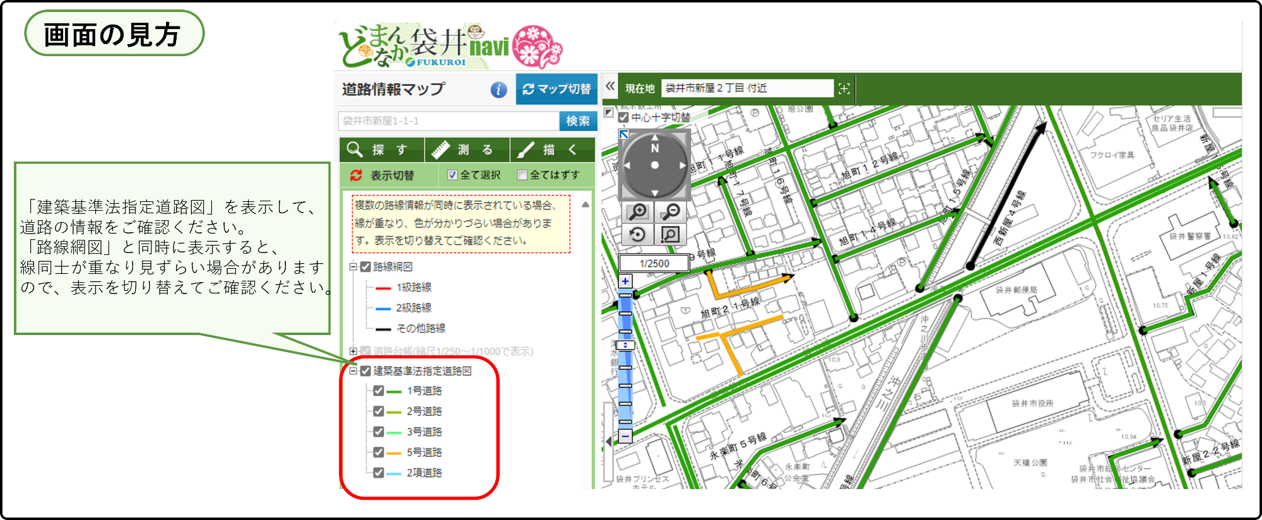Click the その他路線 legend row

click(x=411, y=328)
